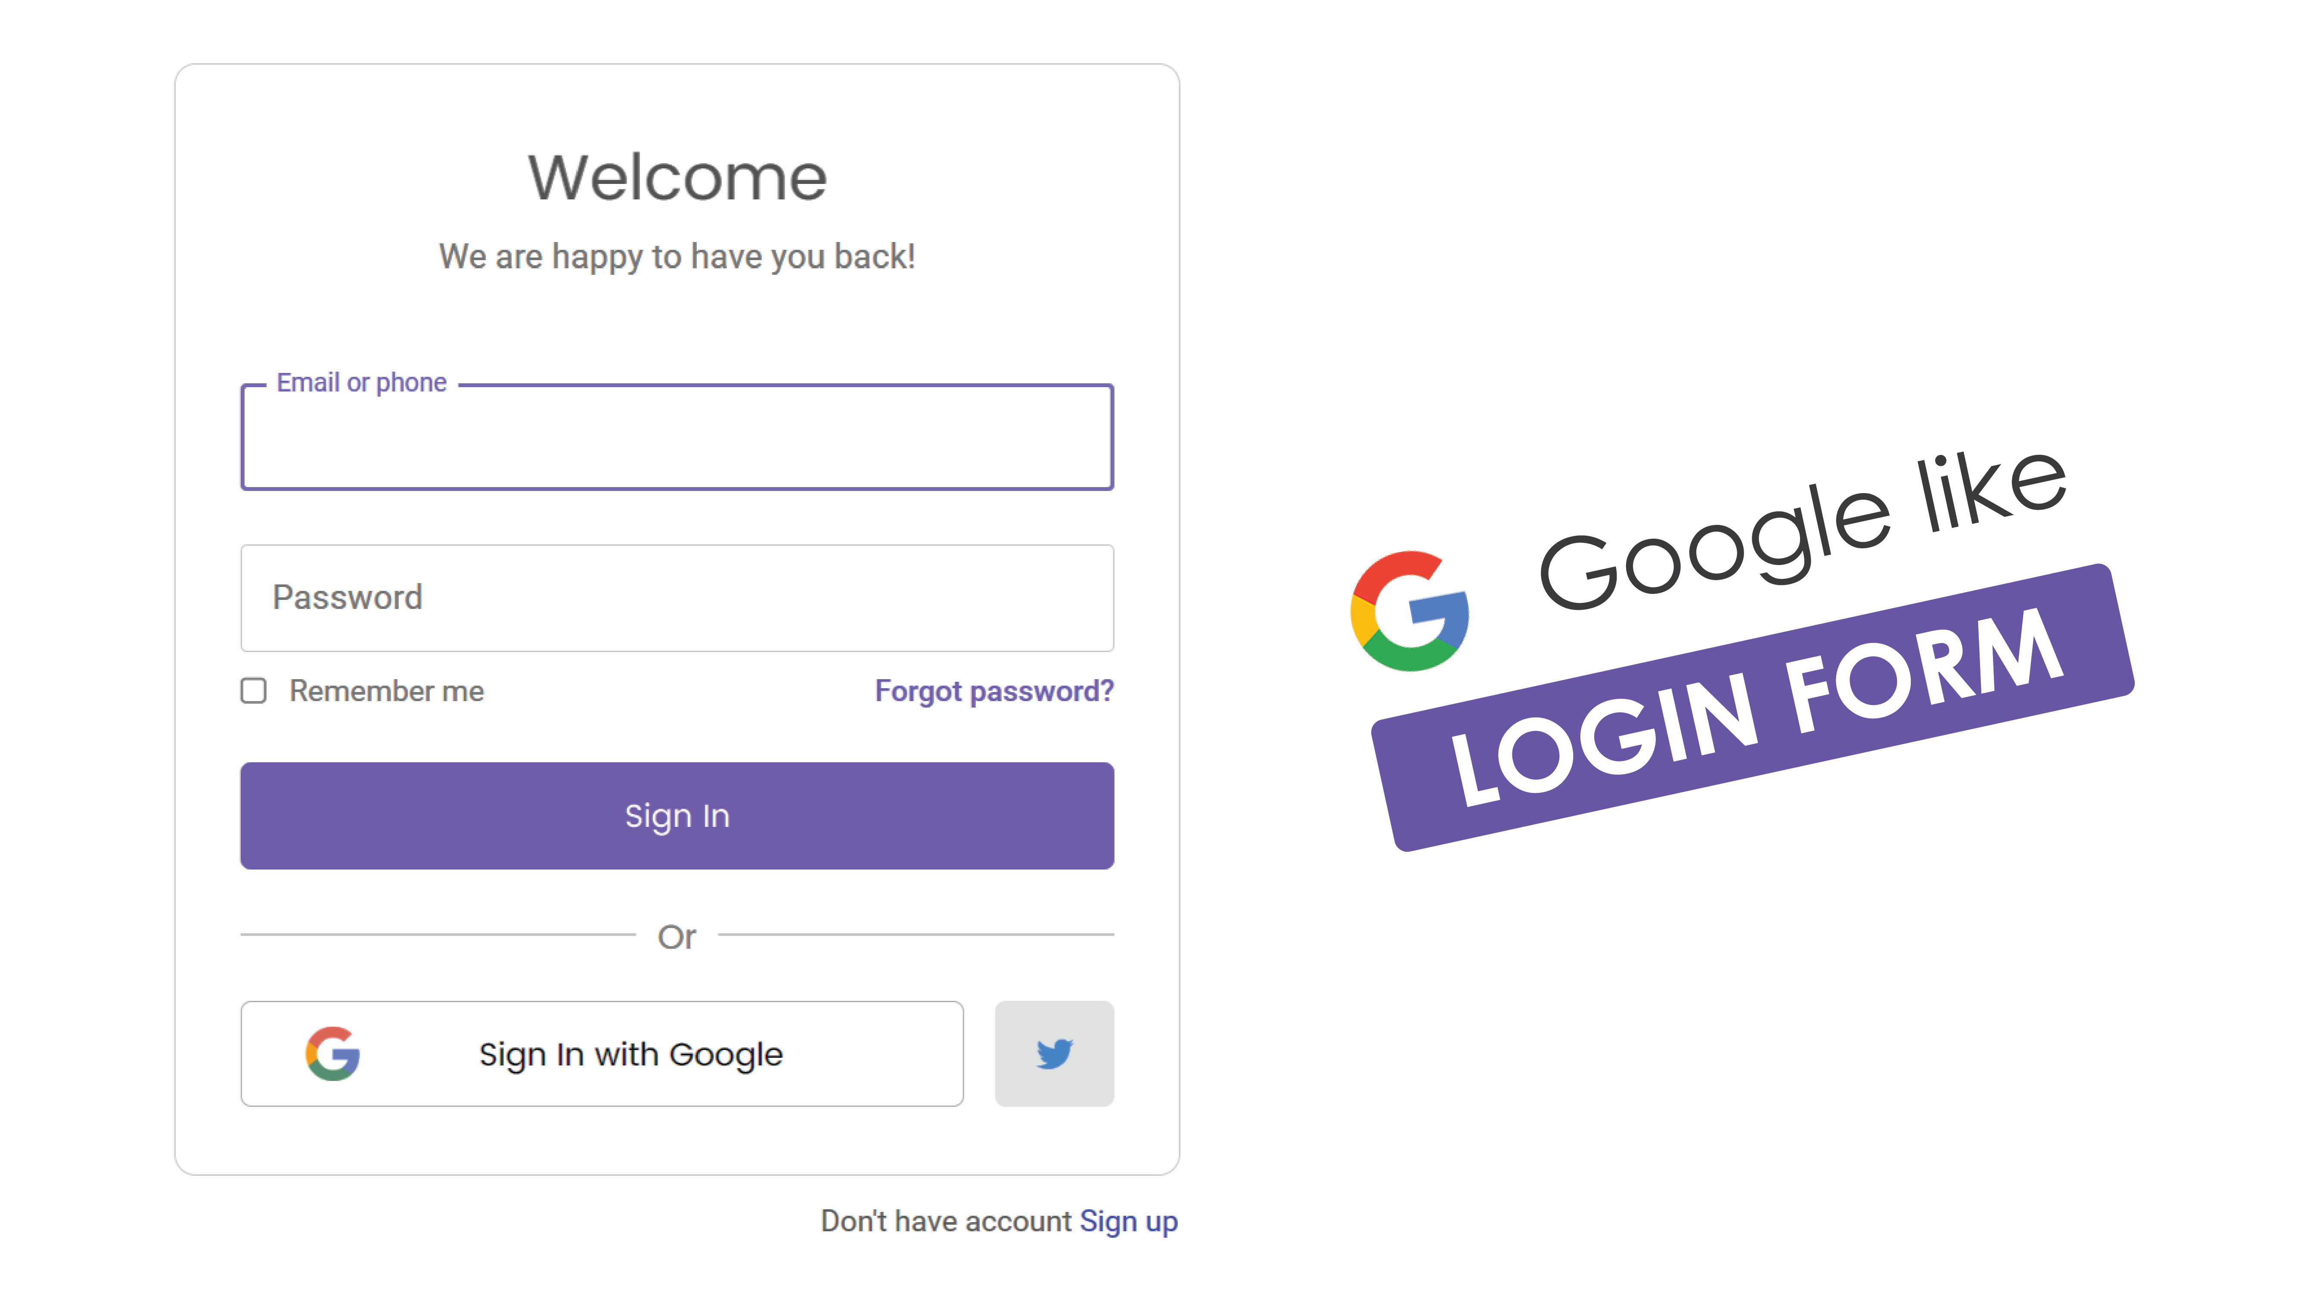The width and height of the screenshot is (2297, 1292).
Task: Click the purple Sign In button
Action: tap(677, 815)
